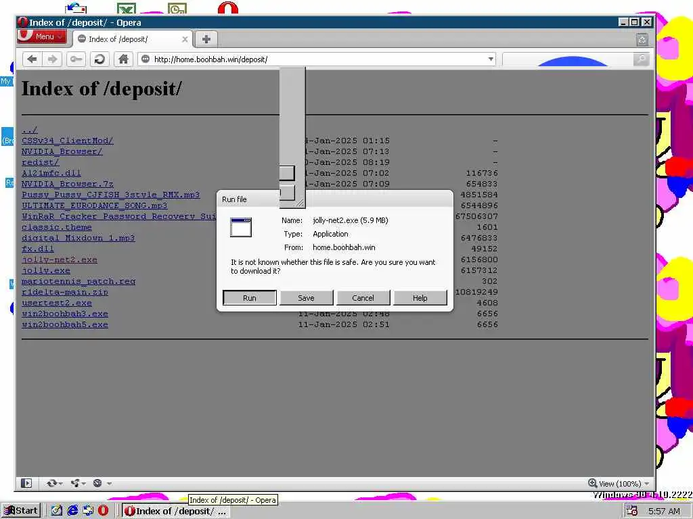Open the parent directory ../ link

30,130
